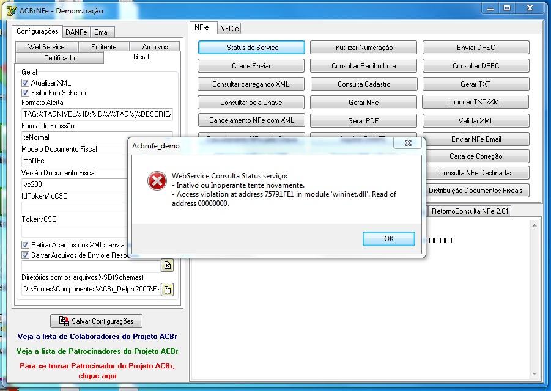Click the Schemas directory browse icon
Image resolution: width=551 pixels, height=391 pixels.
pyautogui.click(x=168, y=290)
